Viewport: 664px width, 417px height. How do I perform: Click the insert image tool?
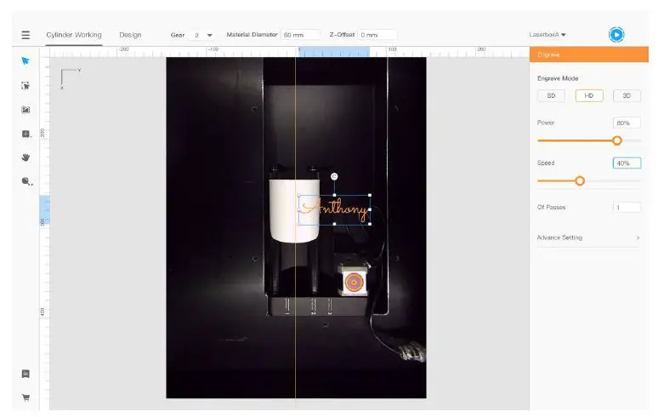point(26,110)
